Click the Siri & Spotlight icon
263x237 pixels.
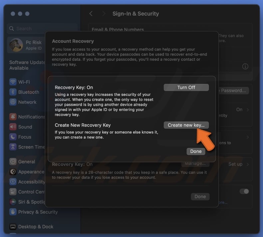(x=13, y=202)
